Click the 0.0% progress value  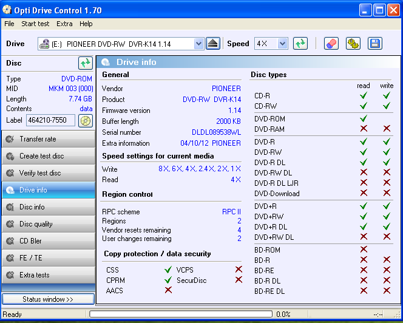(283, 314)
